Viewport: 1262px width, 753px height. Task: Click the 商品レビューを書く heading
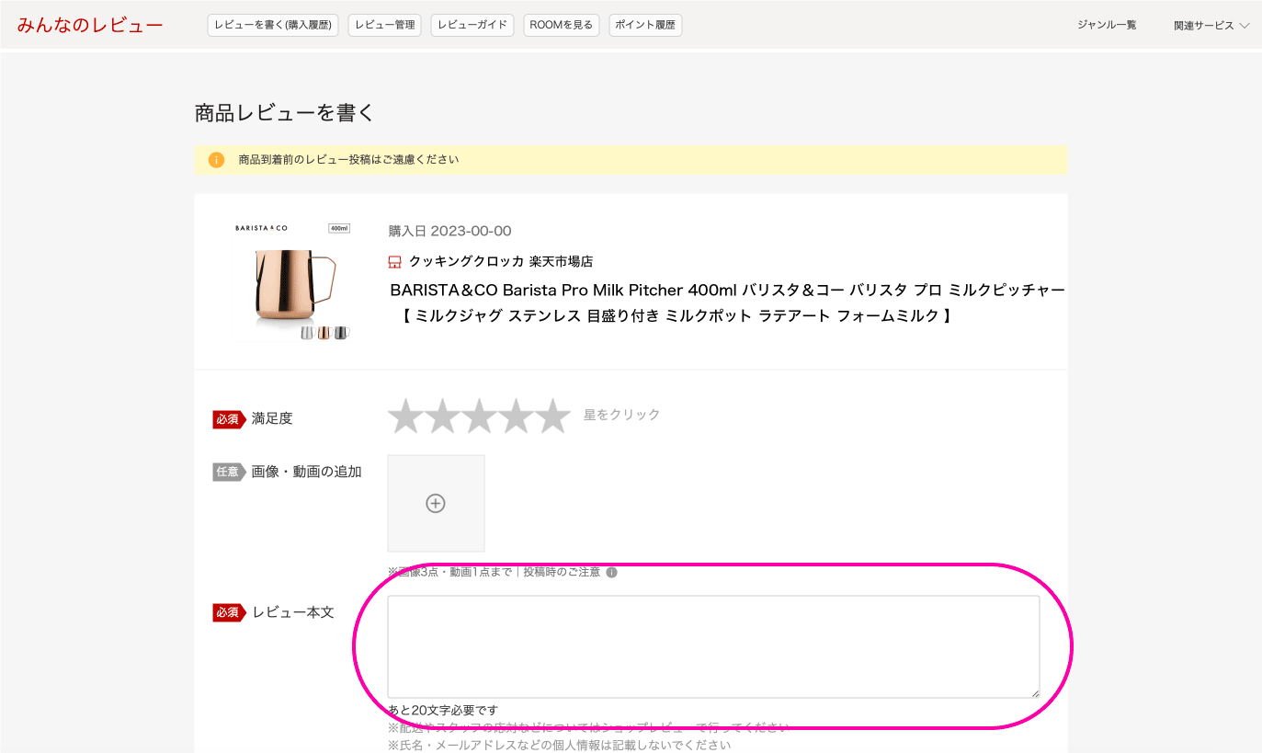pos(285,113)
